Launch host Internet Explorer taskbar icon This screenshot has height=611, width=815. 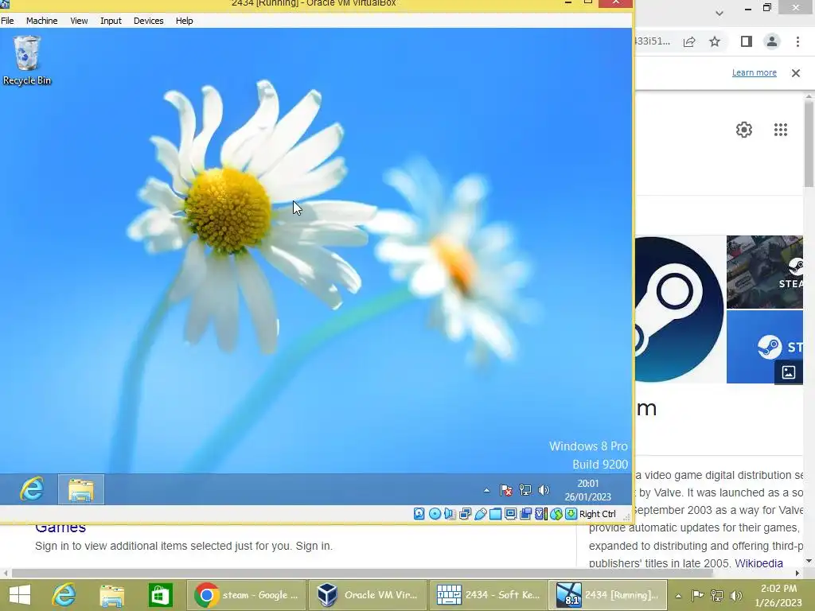(64, 595)
